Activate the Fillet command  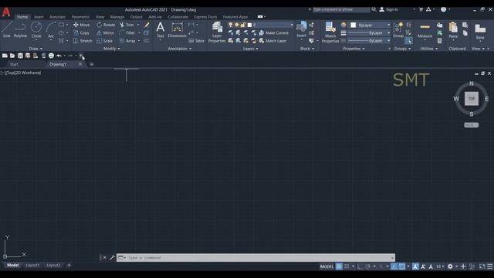[x=127, y=32]
